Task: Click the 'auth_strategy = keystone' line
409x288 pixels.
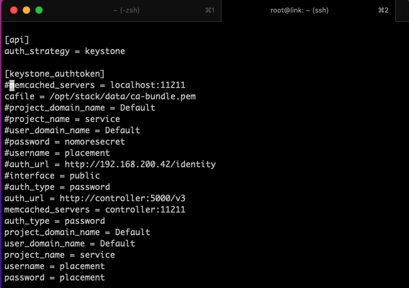Action: coord(65,52)
